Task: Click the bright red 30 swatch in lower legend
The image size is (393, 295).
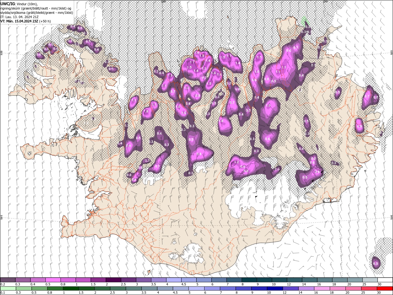Action: click(384, 289)
